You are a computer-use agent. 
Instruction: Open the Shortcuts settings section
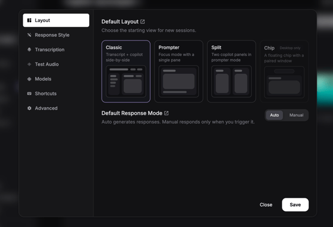(x=56, y=94)
